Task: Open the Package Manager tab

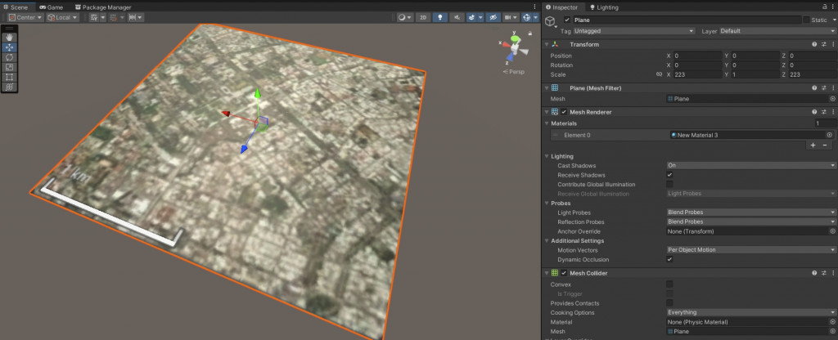Action: (x=103, y=7)
